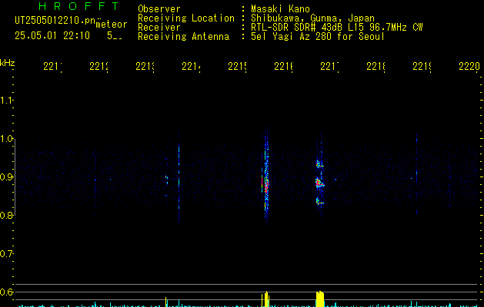
Task: Click the 1.1 kHz frequency axis label
Action: (6, 101)
